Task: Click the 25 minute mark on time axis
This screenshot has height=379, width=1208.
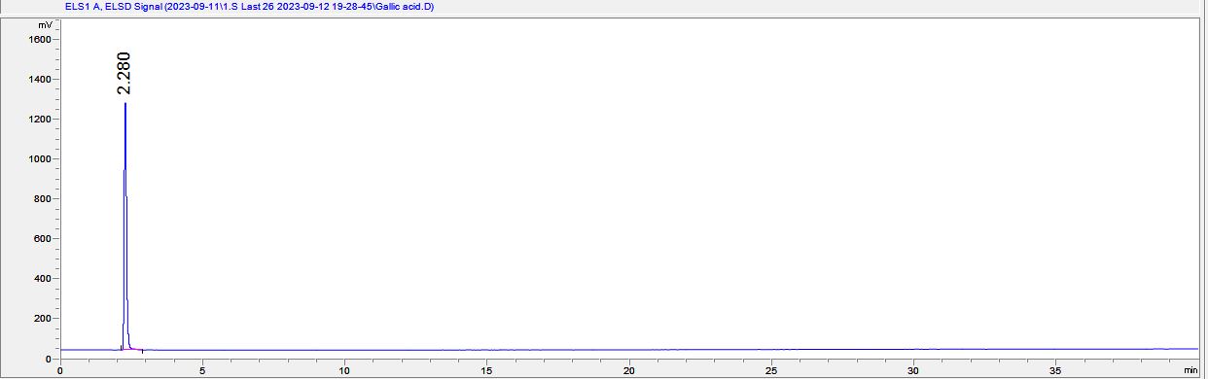Action: [771, 370]
